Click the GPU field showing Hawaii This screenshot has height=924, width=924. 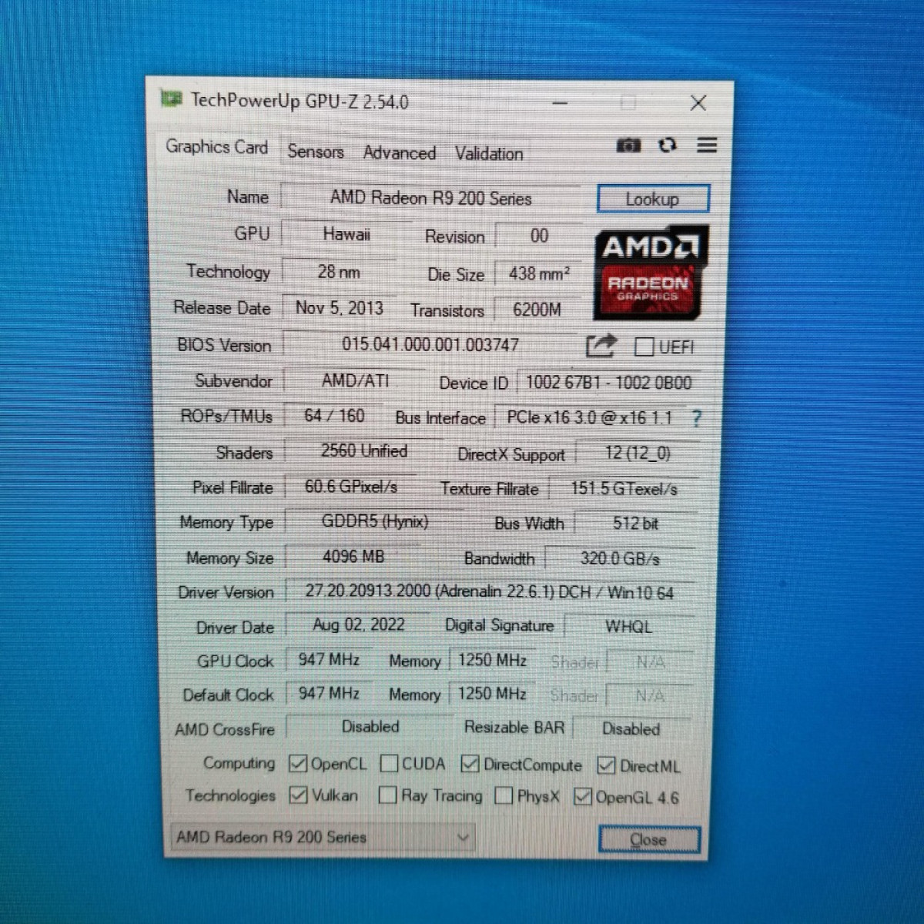(346, 234)
